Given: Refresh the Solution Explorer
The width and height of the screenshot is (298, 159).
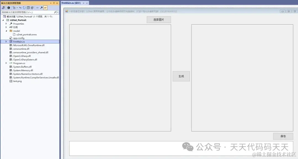Looking at the screenshot, I should tap(24, 8).
